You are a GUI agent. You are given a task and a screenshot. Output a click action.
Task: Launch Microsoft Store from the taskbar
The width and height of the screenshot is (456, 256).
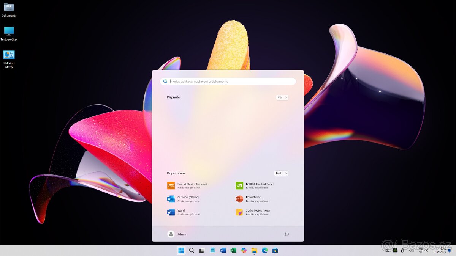click(275, 250)
